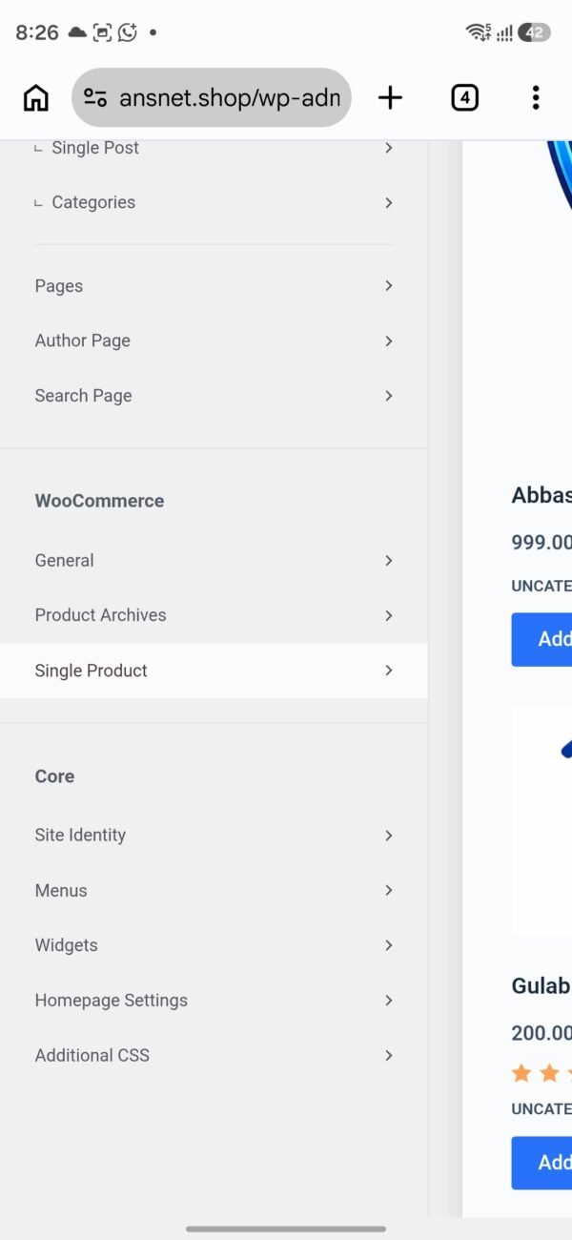This screenshot has width=572, height=1240.
Task: Open the browser three-dot menu
Action: pyautogui.click(x=536, y=97)
